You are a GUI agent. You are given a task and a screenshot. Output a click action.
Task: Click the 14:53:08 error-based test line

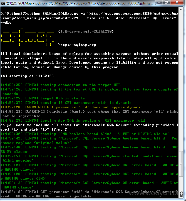click(x=89, y=176)
